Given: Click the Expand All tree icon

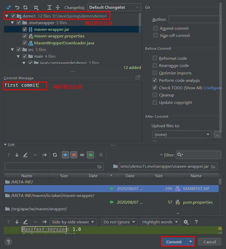Looking at the screenshot, I should tap(50, 7).
